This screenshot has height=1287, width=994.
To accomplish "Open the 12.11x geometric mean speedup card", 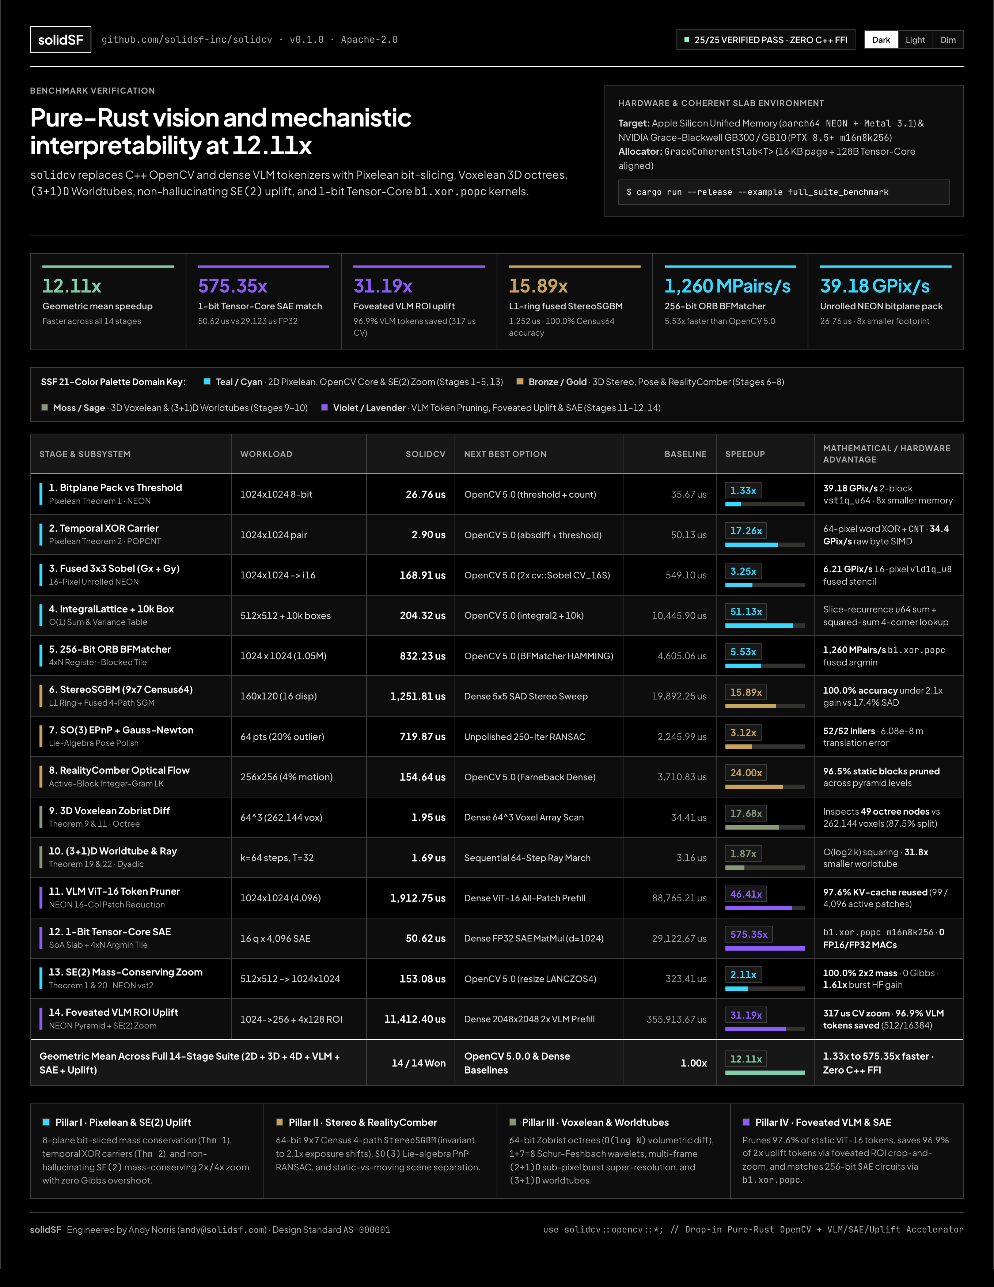I will (108, 301).
